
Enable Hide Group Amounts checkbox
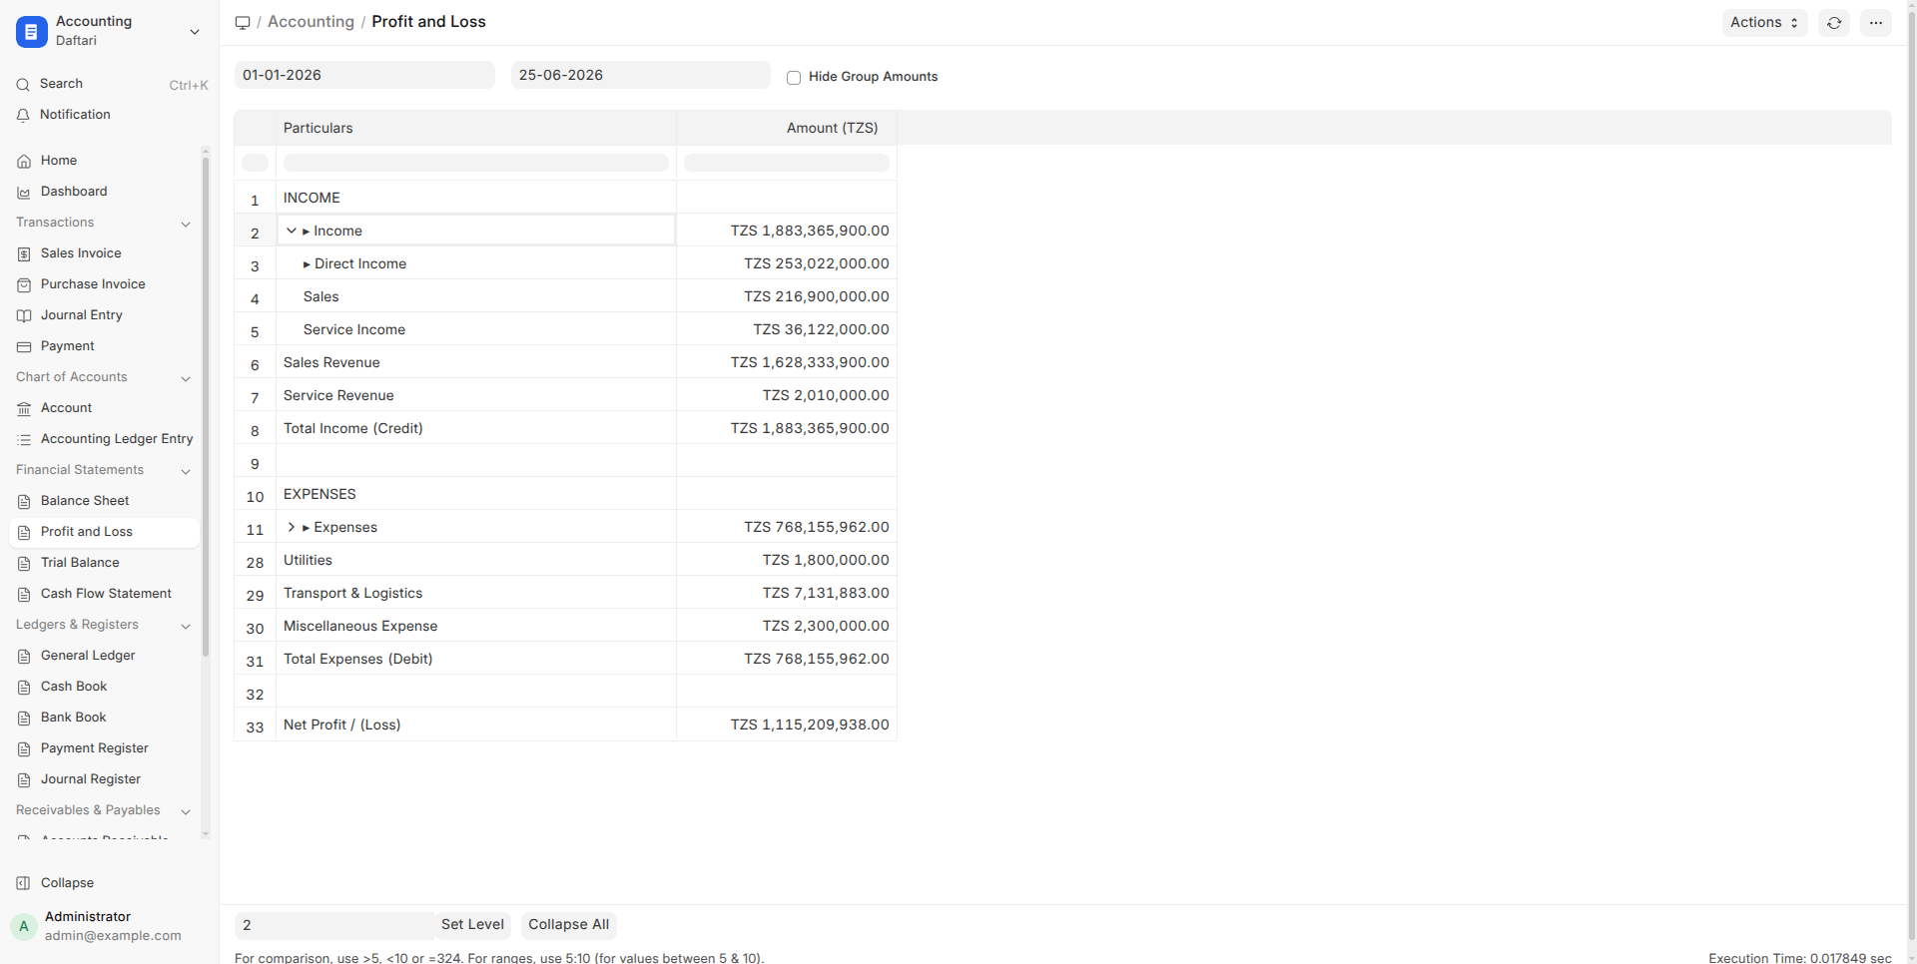(x=794, y=77)
